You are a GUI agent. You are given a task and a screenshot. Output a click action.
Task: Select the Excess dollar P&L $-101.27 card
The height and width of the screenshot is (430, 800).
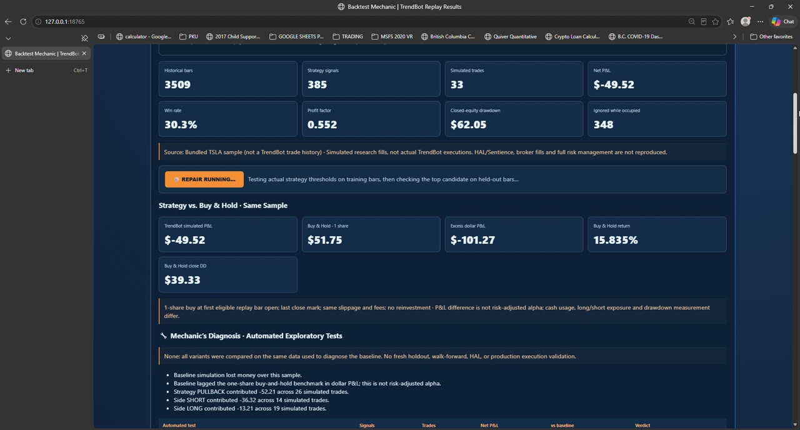(x=514, y=234)
